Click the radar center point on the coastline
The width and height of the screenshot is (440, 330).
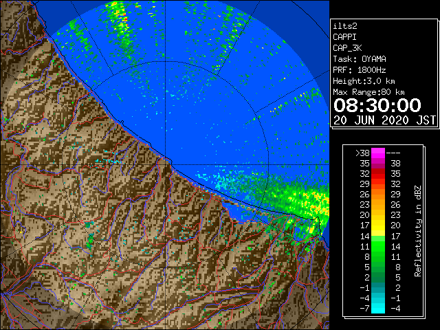click(166, 164)
